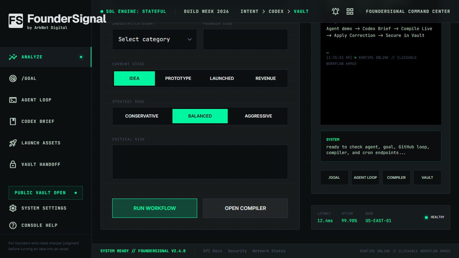This screenshot has height=258, width=459.
Task: Click the green Healthy status dot
Action: 426,217
